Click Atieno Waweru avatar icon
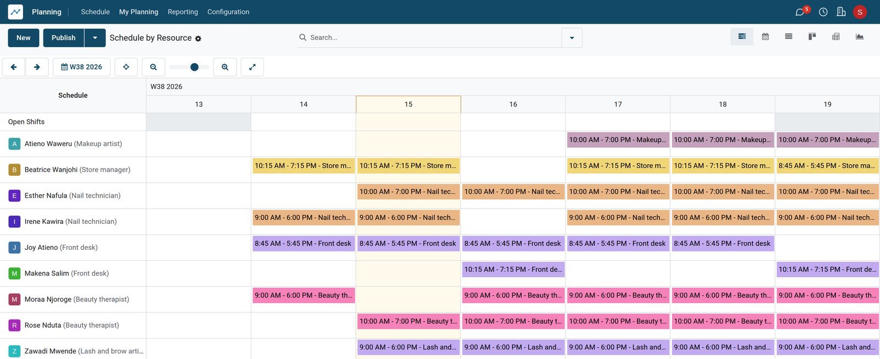This screenshot has width=880, height=359. (14, 144)
